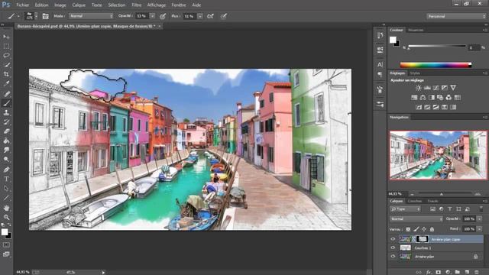This screenshot has width=489, height=275.
Task: Select the Rectangular Marquee tool
Action: [6, 46]
